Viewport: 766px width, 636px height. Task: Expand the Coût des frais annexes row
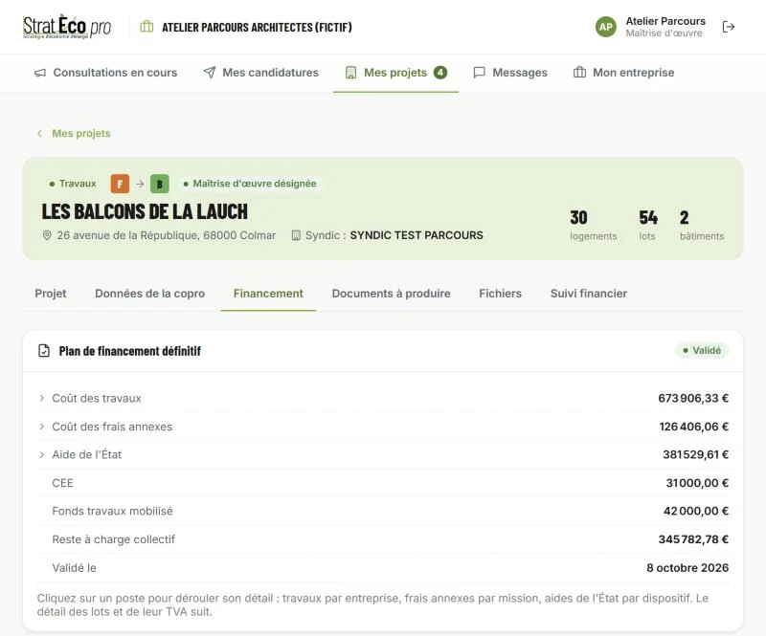tap(383, 427)
